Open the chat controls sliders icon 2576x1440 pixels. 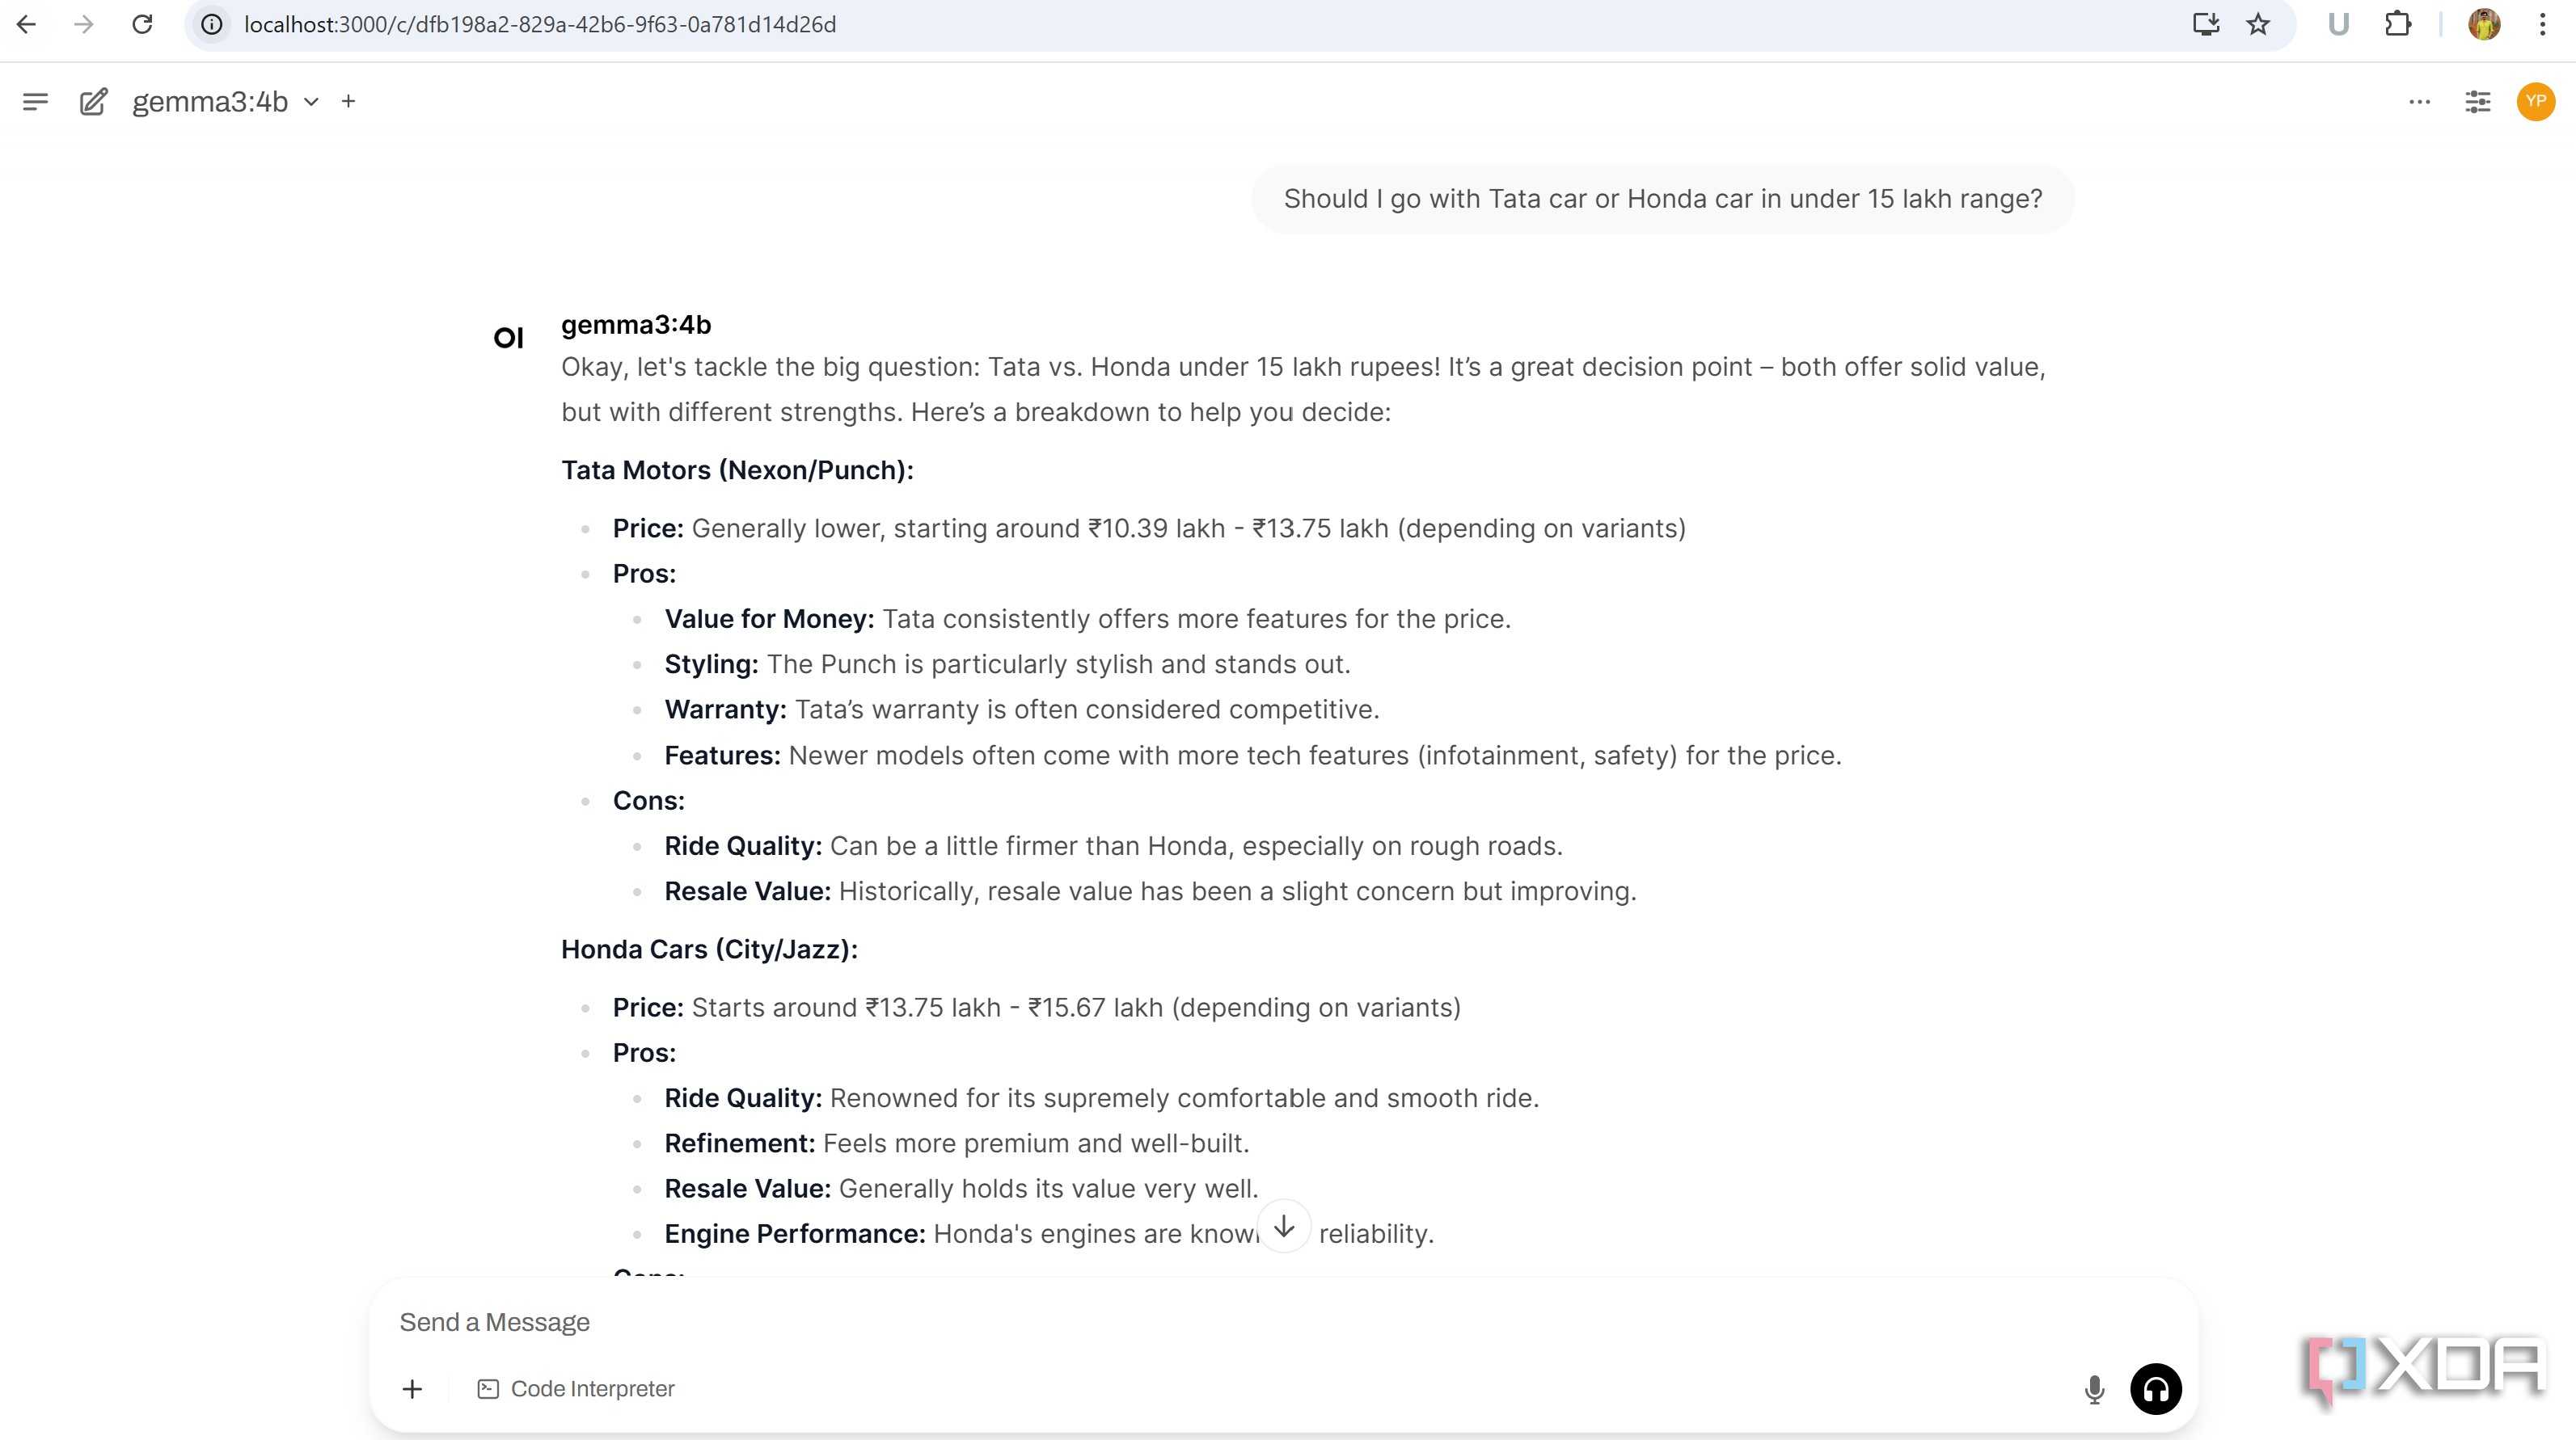[2477, 101]
